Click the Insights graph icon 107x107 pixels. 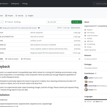coord(26,16)
